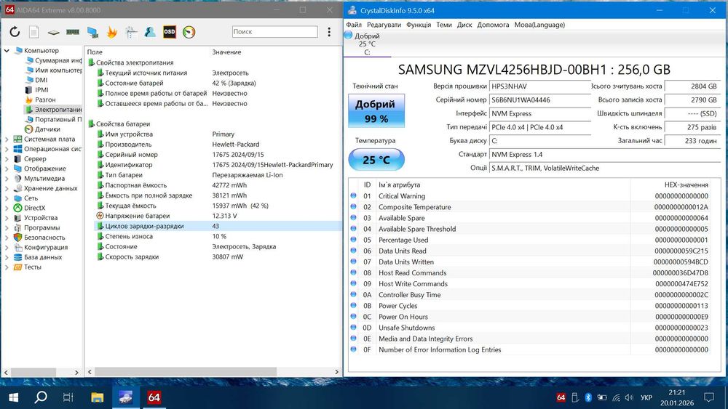The width and height of the screenshot is (728, 409).
Task: Open the Windows Start menu
Action: pos(13,397)
